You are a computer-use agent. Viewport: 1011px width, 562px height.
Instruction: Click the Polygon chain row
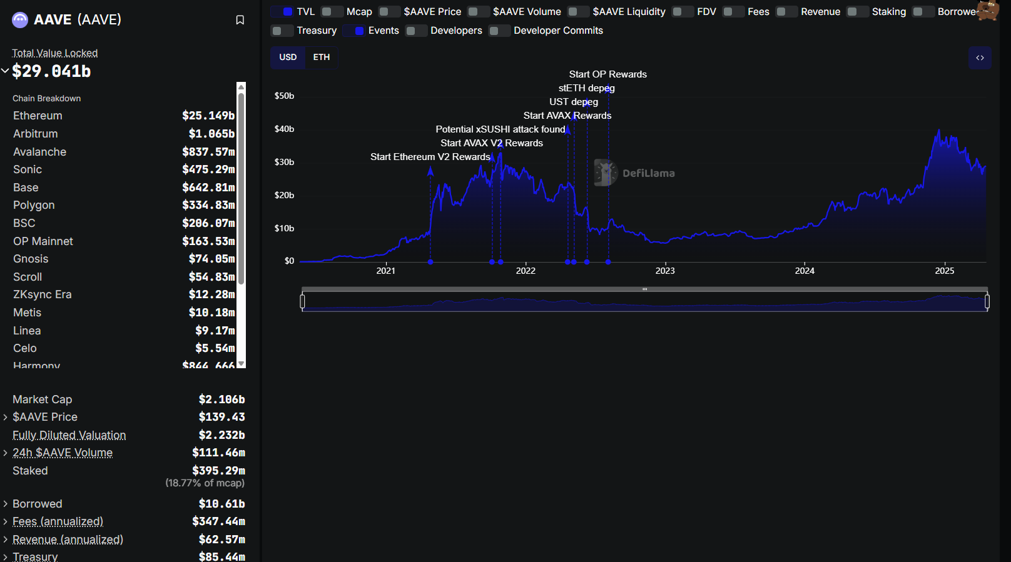(x=124, y=205)
